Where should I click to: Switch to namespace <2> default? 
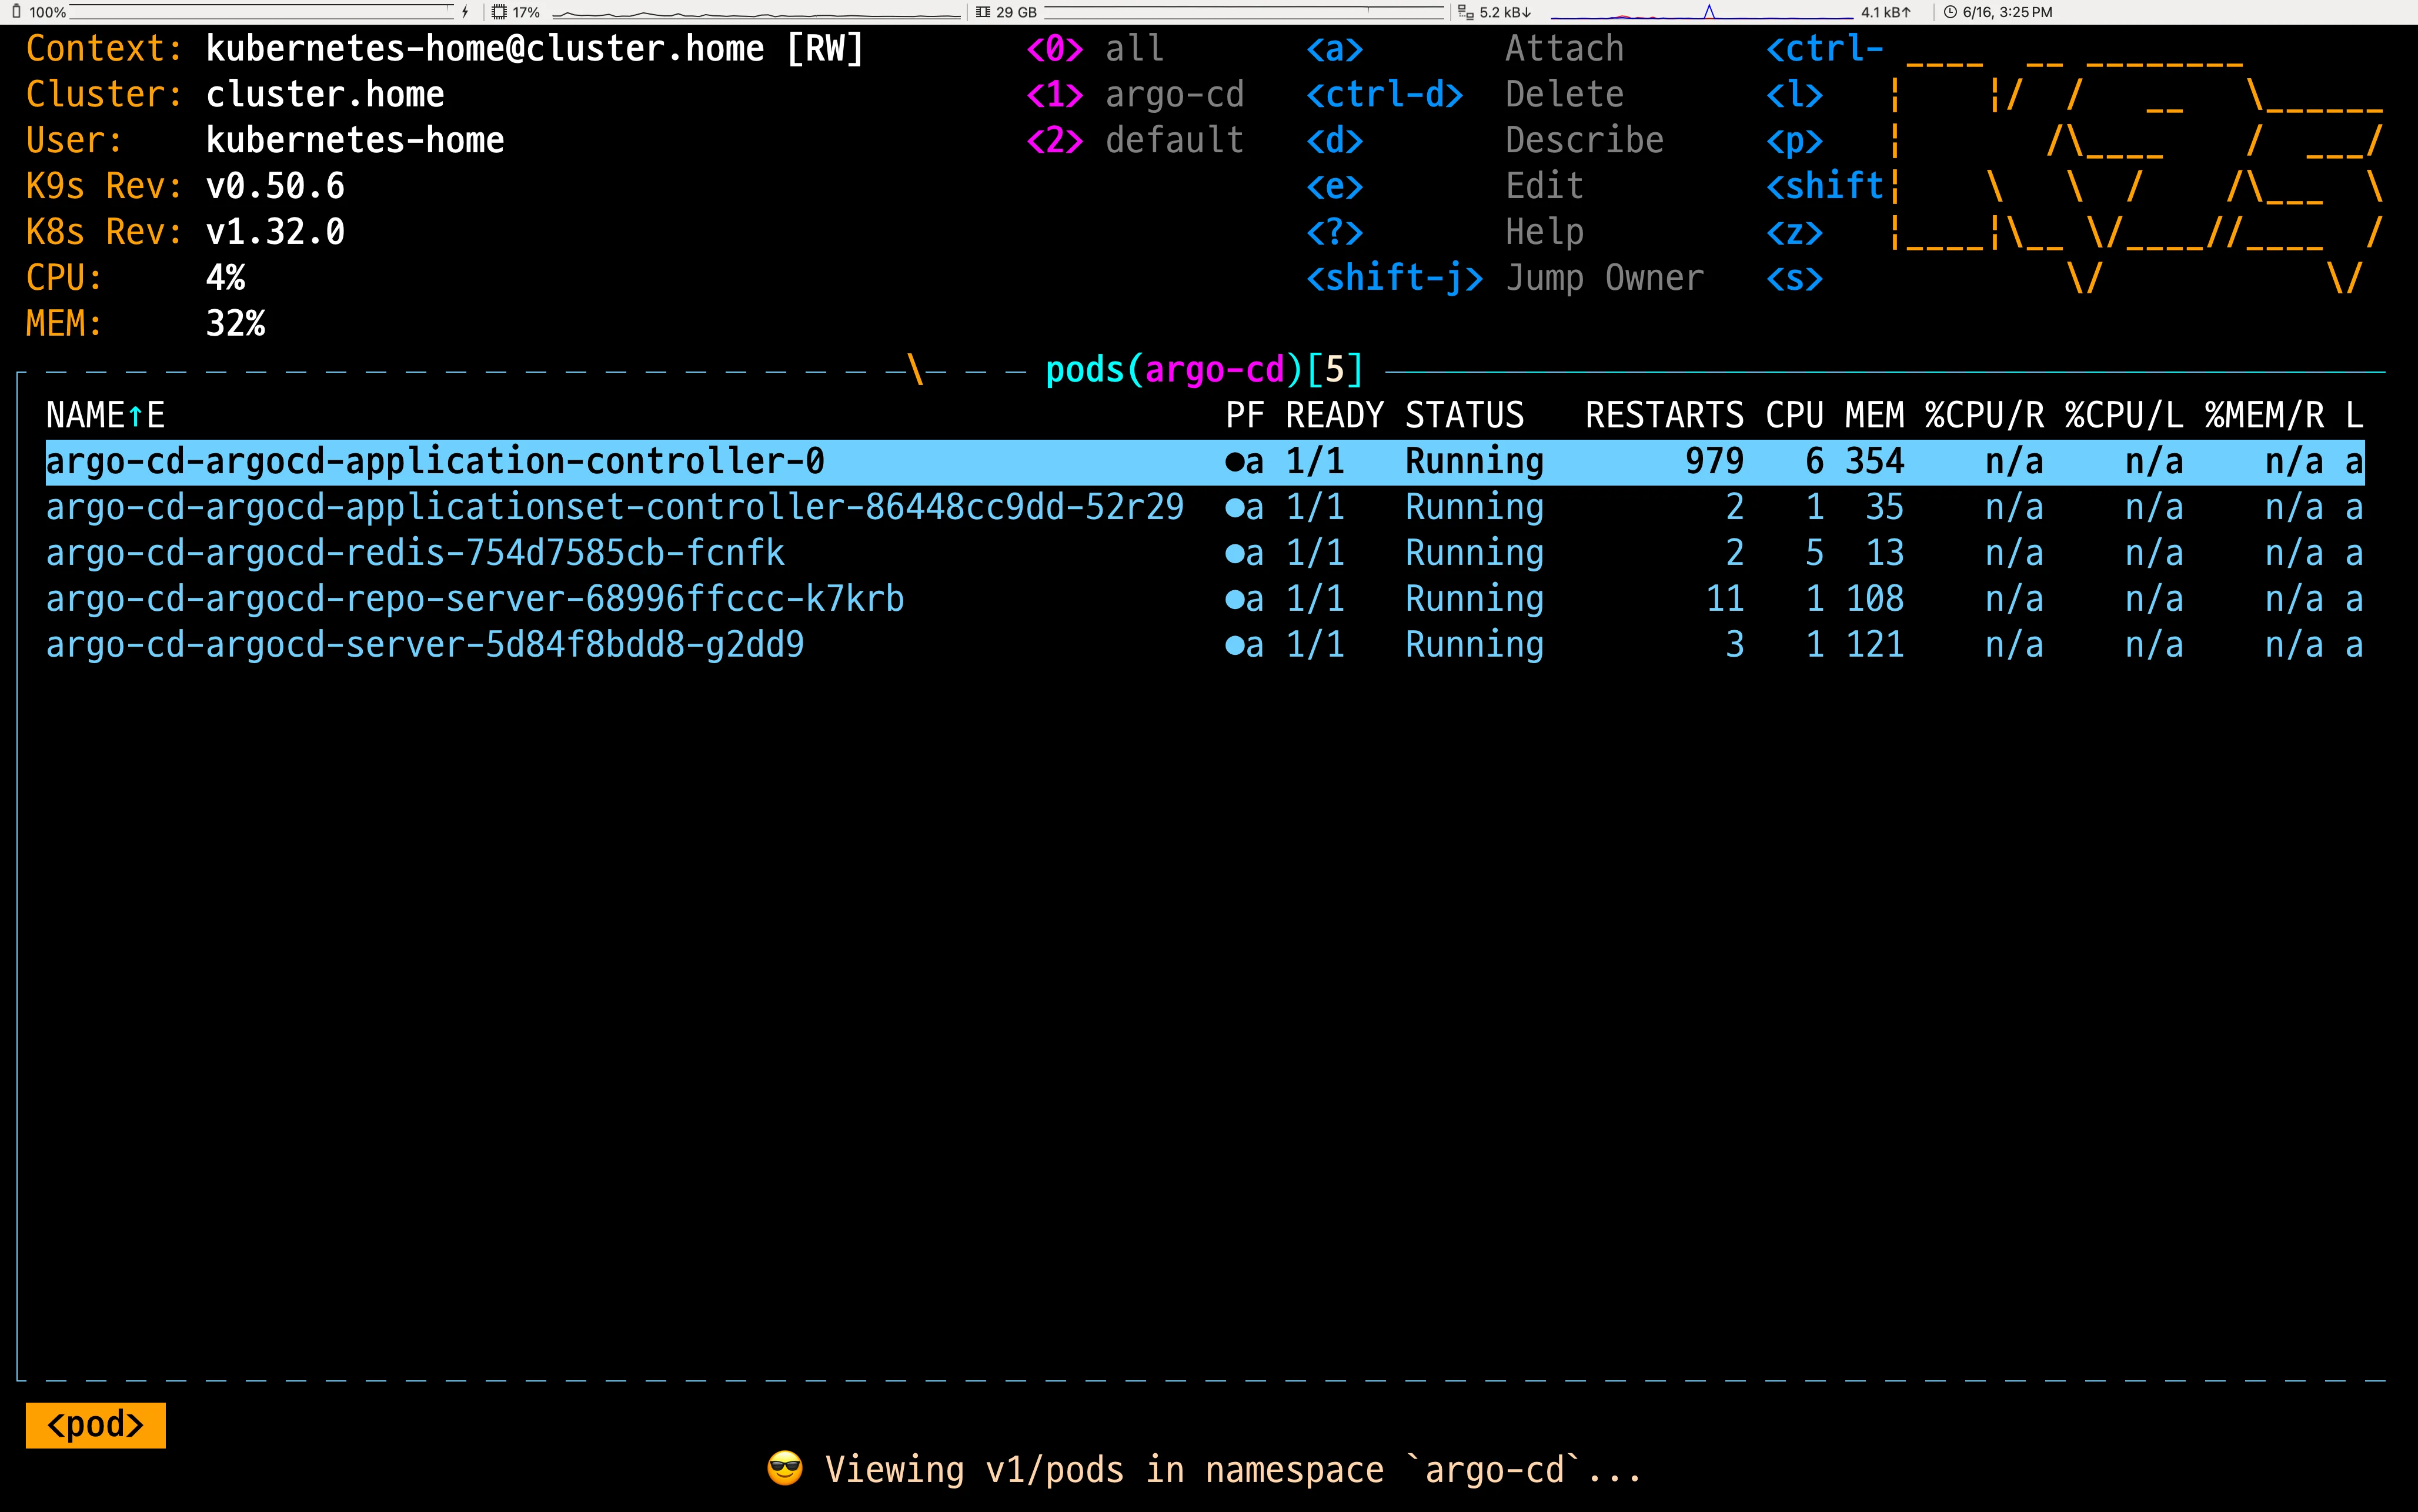[1135, 140]
